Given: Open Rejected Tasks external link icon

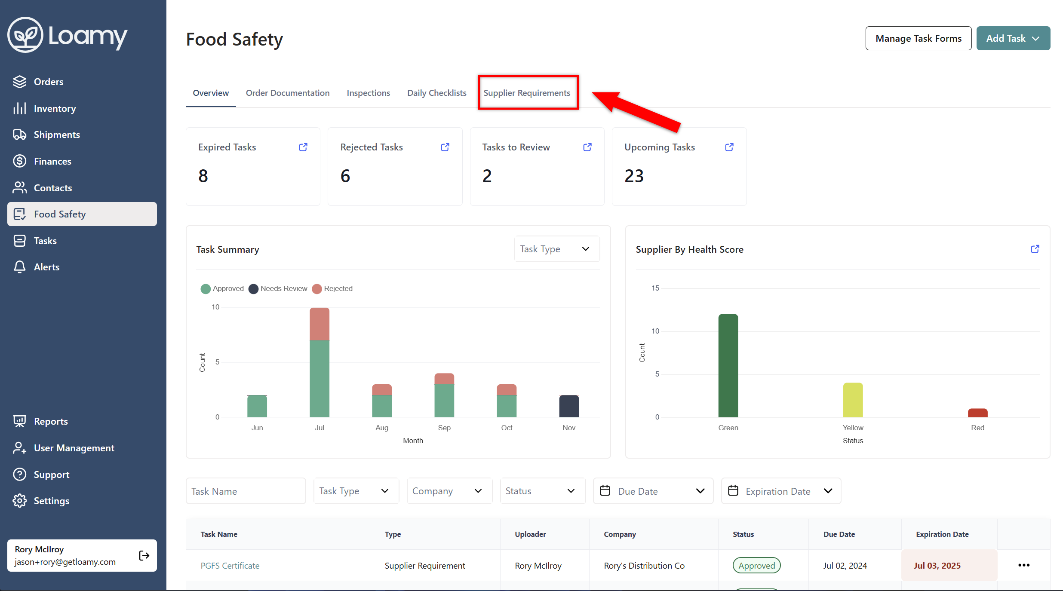Looking at the screenshot, I should coord(445,147).
